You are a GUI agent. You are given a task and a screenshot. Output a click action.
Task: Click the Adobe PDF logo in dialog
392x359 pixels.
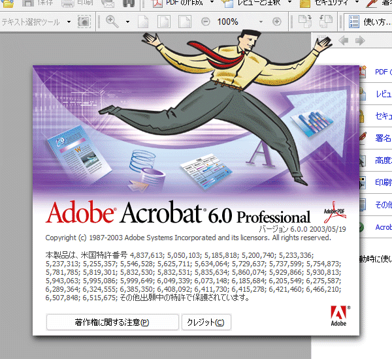(335, 212)
